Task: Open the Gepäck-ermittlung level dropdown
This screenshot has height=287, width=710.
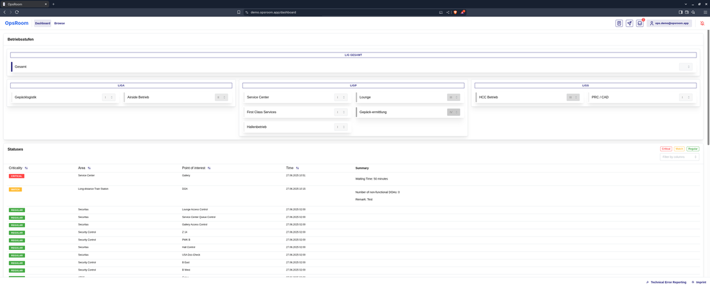Action: [454, 112]
